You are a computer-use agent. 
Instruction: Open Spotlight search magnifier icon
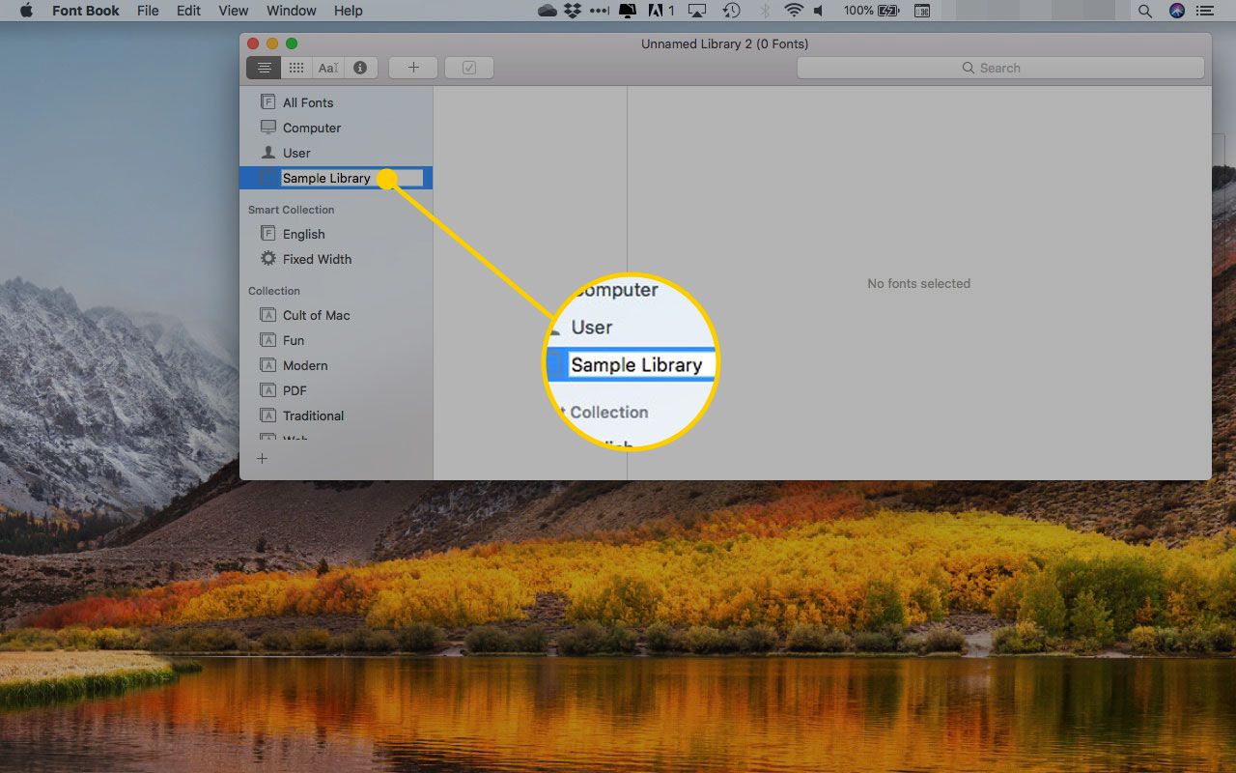1145,11
